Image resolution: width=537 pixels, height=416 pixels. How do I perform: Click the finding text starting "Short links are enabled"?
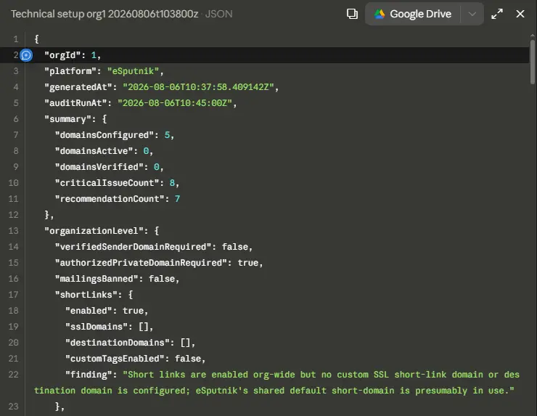coord(276,383)
